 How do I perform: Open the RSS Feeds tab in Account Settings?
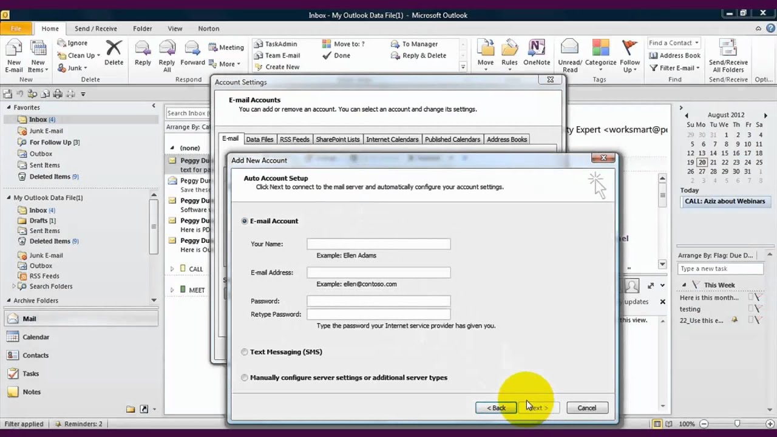[294, 140]
